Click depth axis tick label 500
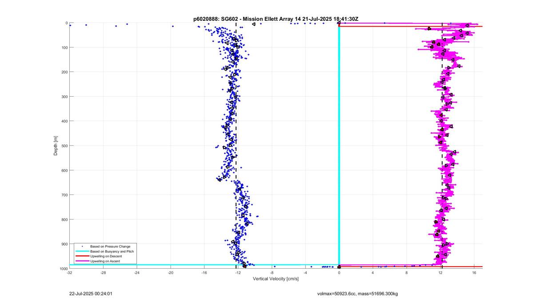 [x=64, y=145]
